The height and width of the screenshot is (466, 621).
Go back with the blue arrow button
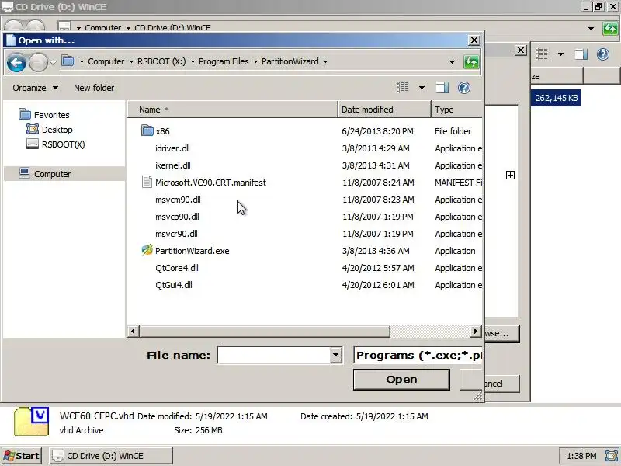coord(16,62)
